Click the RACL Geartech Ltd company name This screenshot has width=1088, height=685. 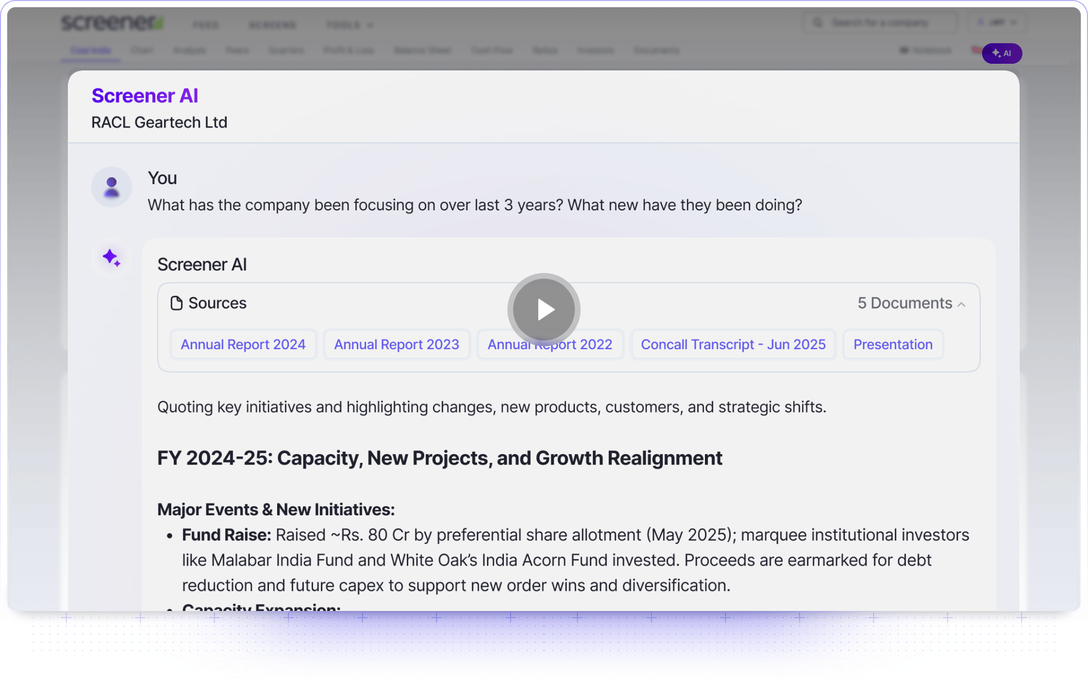point(159,122)
